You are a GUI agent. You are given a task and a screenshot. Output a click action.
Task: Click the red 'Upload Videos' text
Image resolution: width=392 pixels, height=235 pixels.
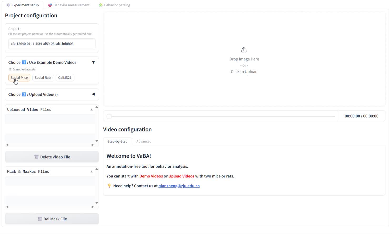click(181, 176)
